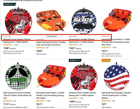The height and width of the screenshot is (109, 140).
Task: Click the Best Seller badge
Action: (106, 60)
